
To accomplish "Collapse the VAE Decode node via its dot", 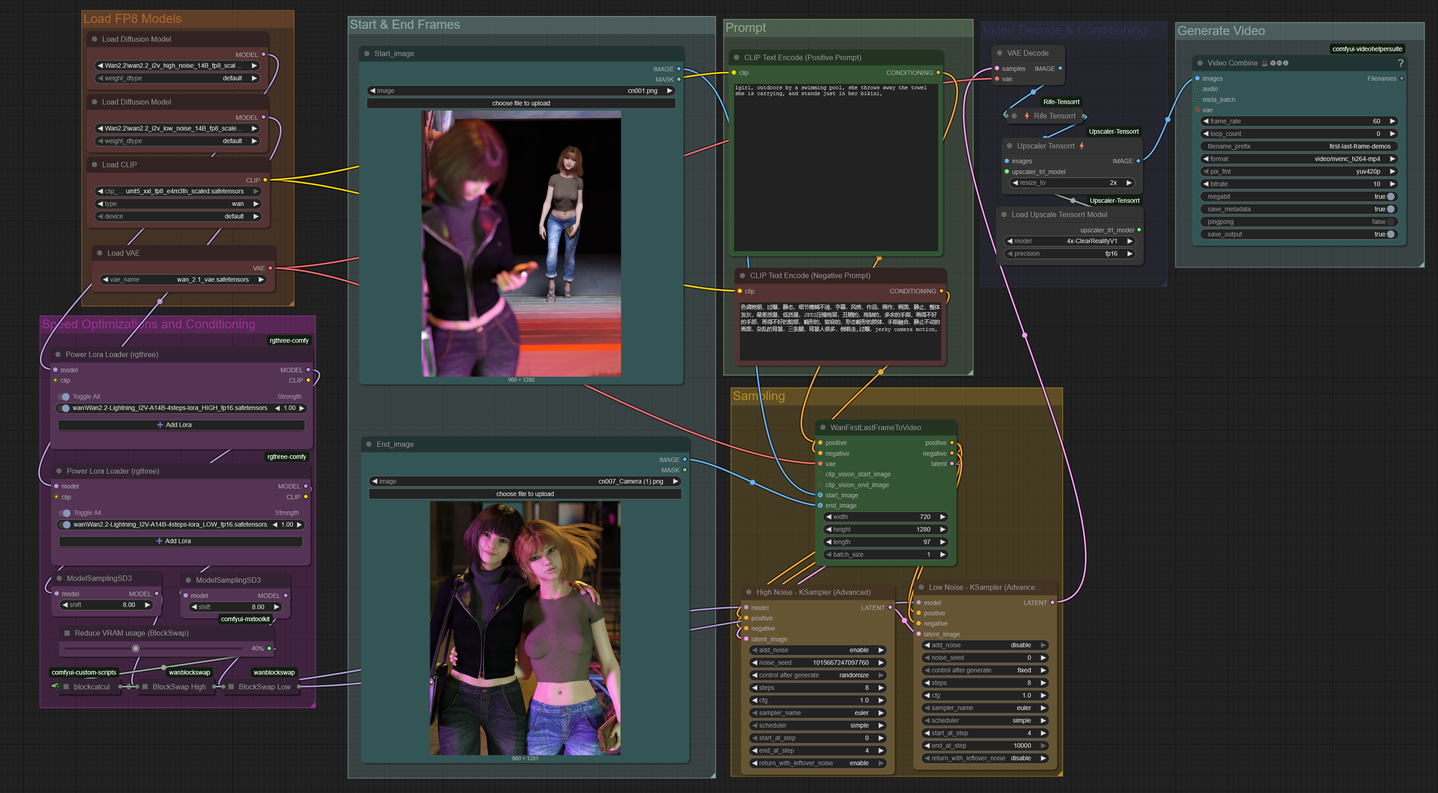I will pos(999,53).
